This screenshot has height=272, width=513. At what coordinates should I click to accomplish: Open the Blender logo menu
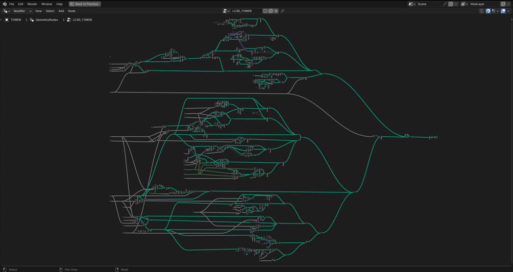[5, 4]
